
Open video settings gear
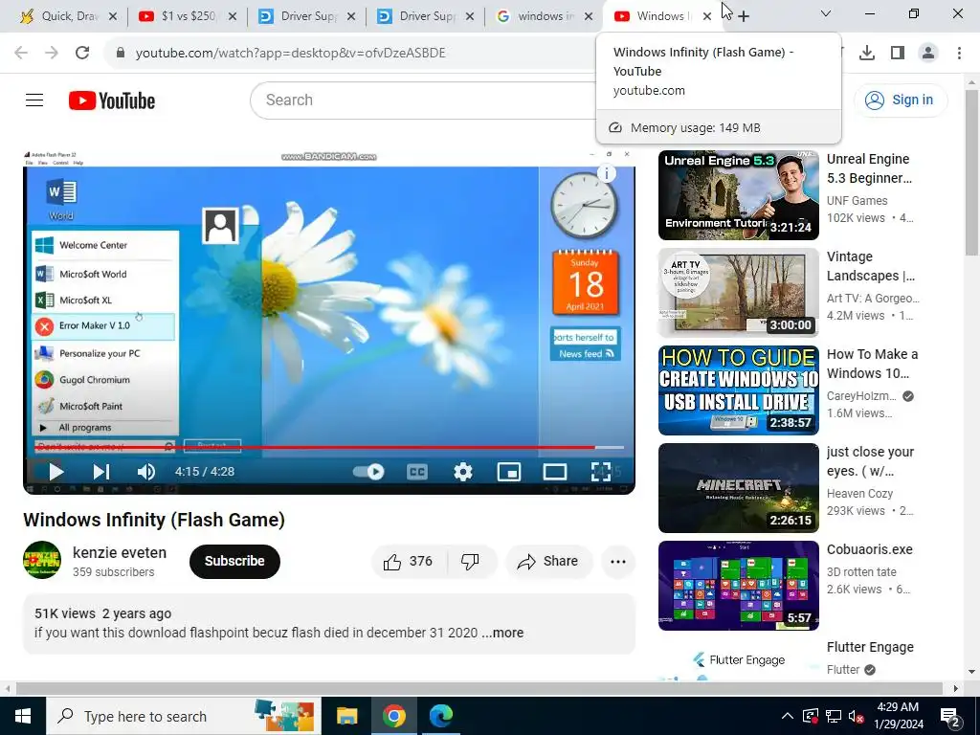(x=462, y=472)
